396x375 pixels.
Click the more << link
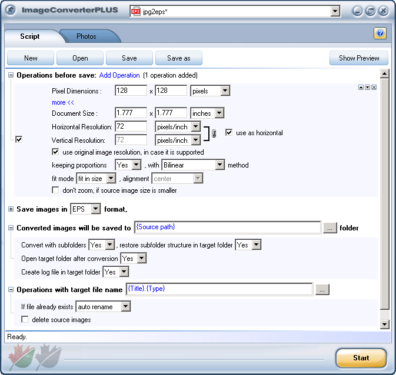pos(63,102)
